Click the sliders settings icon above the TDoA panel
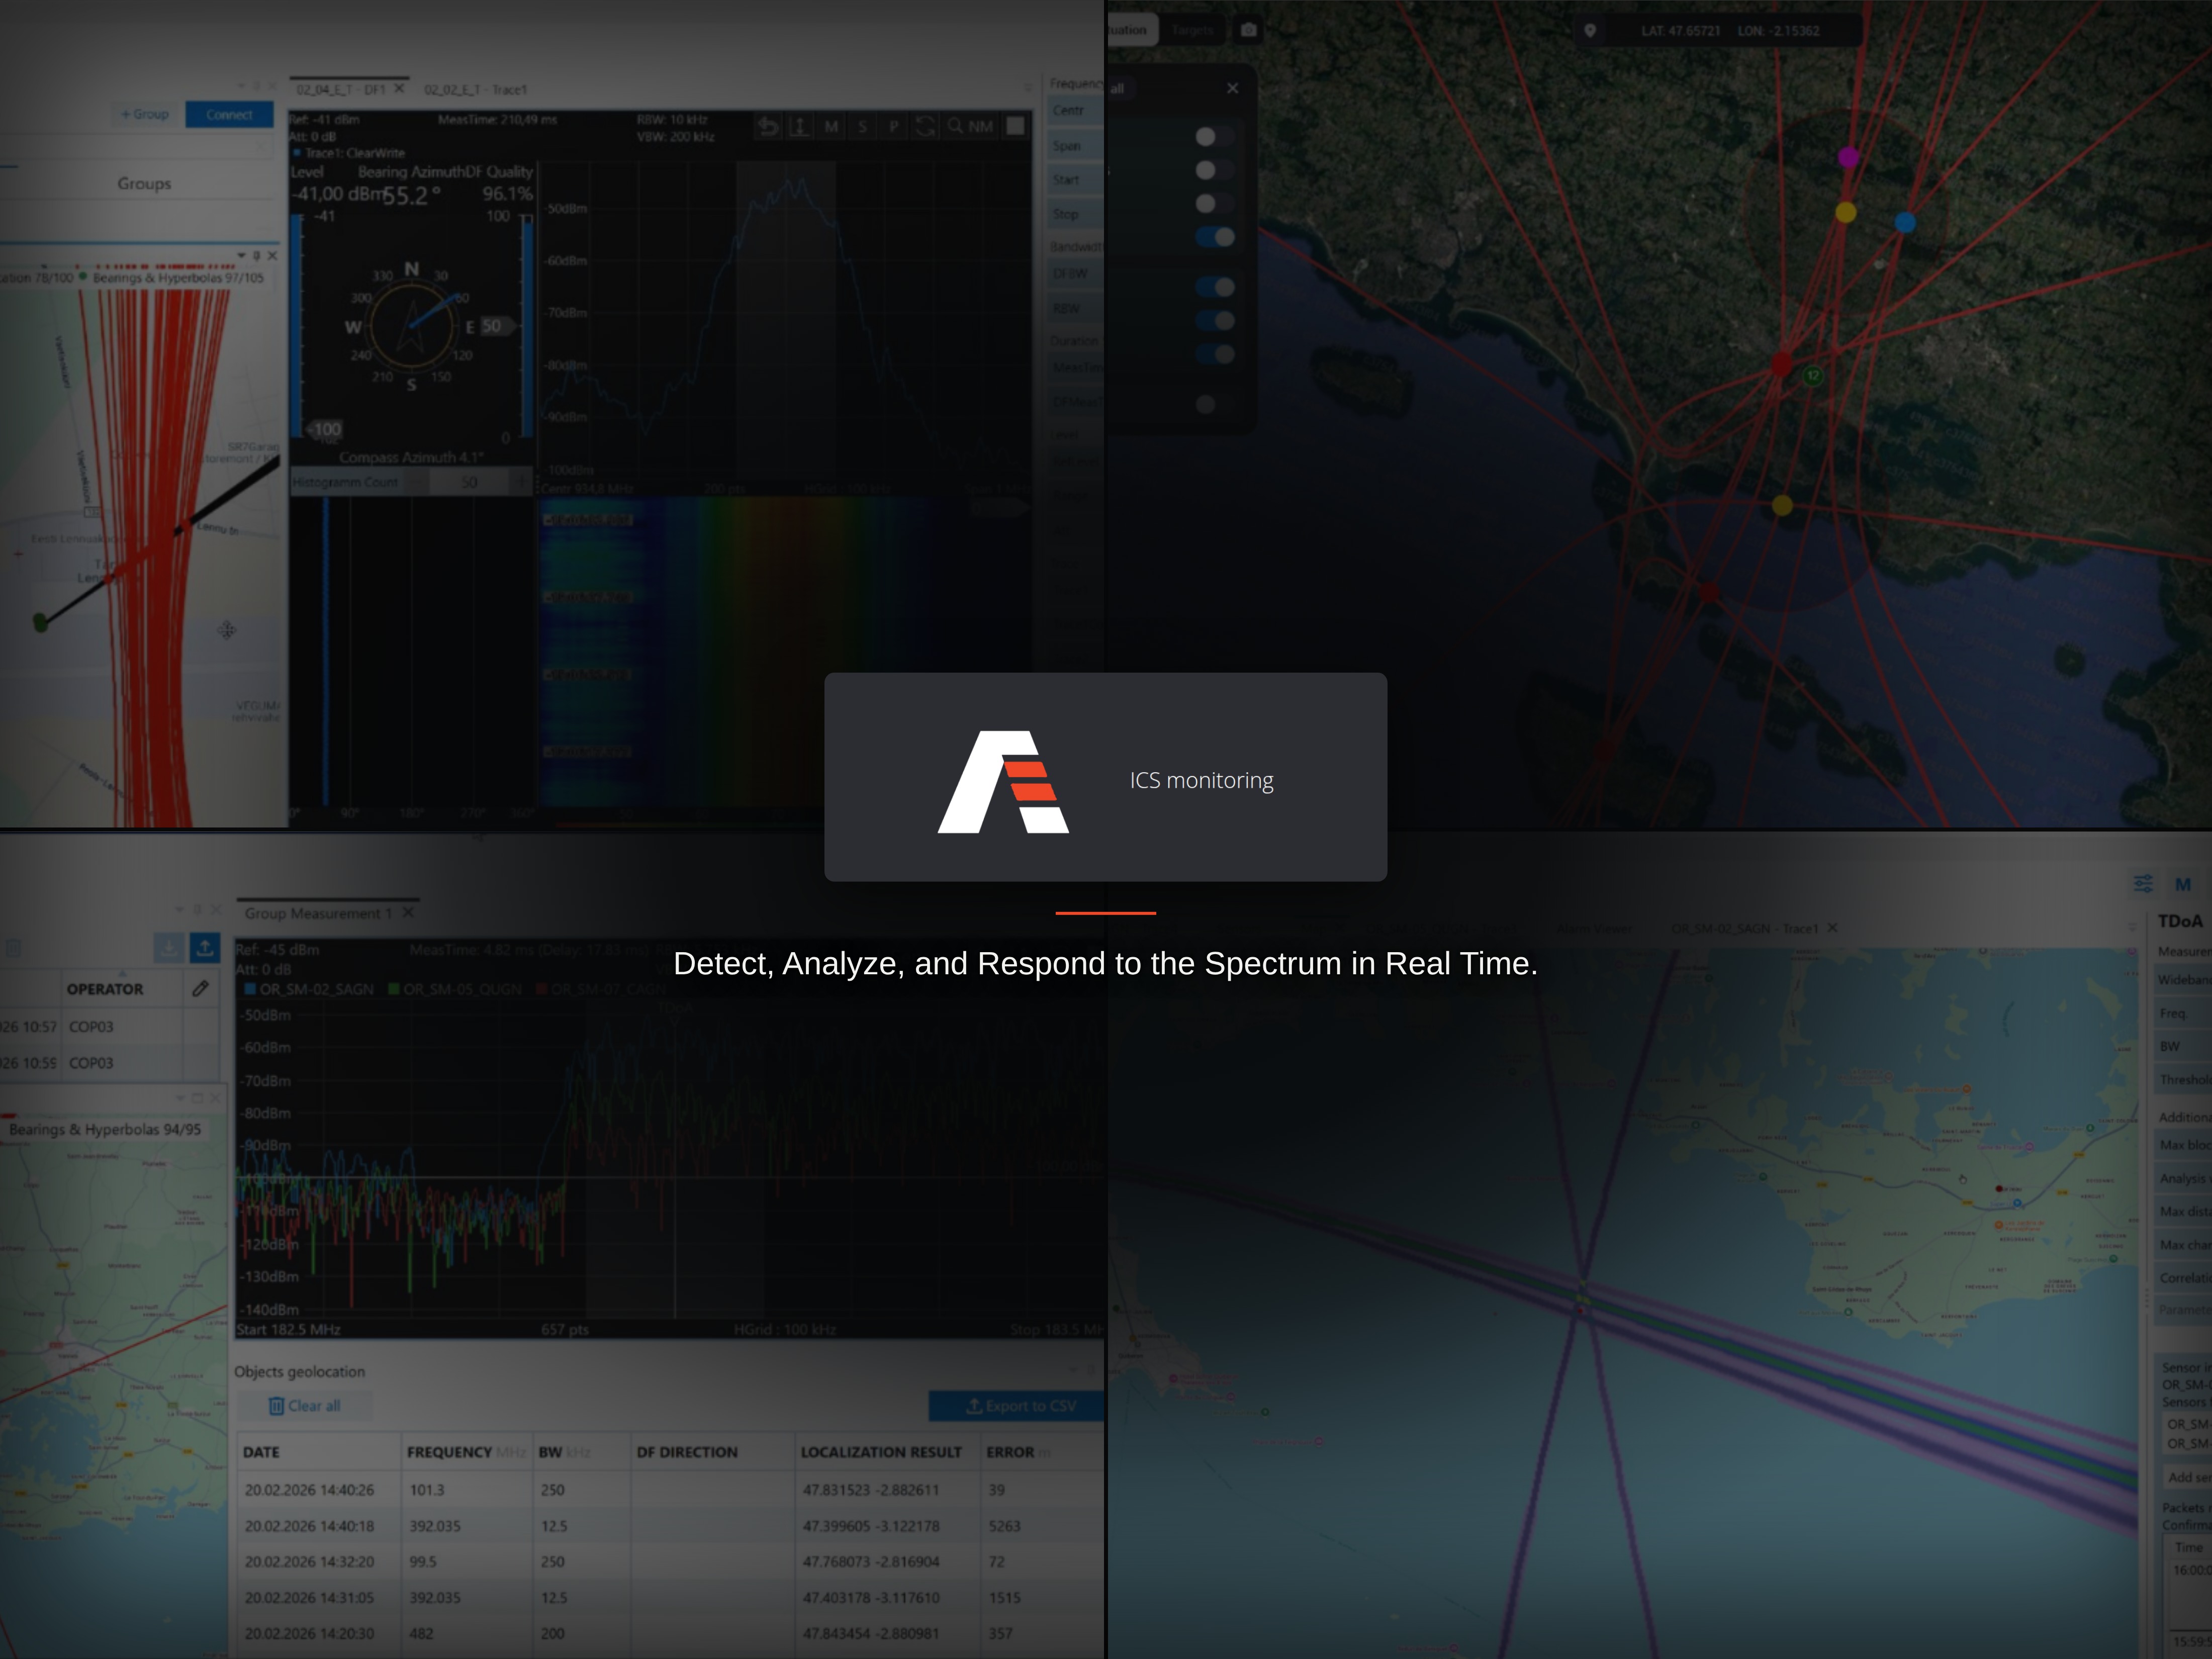Viewport: 2212px width, 1659px height. [2143, 884]
